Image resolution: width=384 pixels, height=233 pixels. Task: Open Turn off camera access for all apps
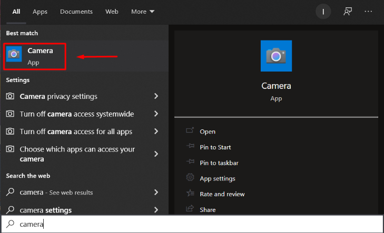coord(76,131)
